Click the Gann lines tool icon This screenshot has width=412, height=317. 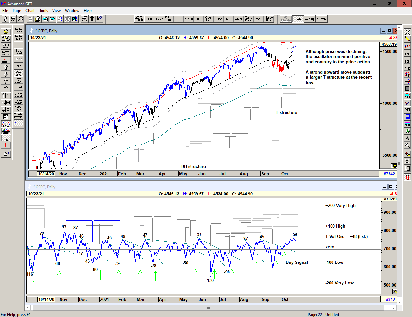coord(6,131)
